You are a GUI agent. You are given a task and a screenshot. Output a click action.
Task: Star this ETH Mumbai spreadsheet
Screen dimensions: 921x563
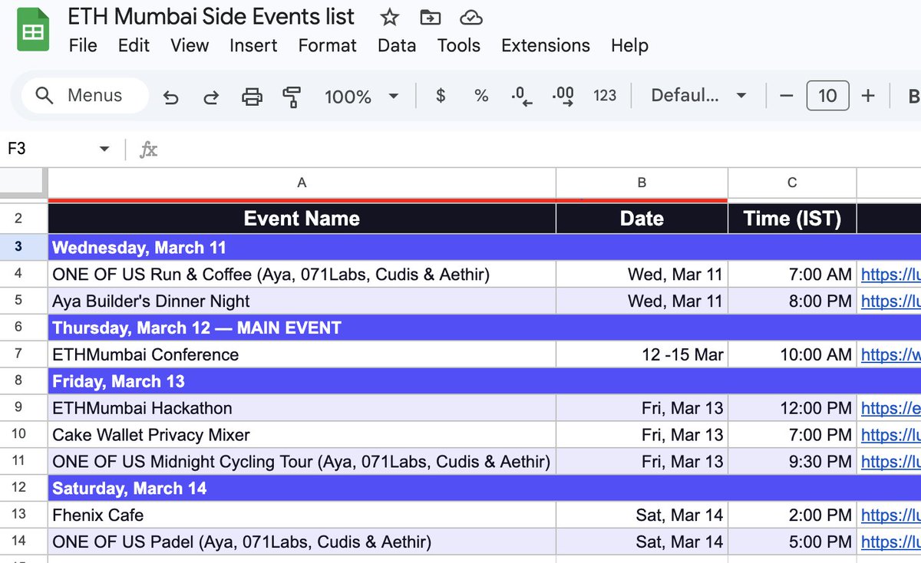(390, 17)
